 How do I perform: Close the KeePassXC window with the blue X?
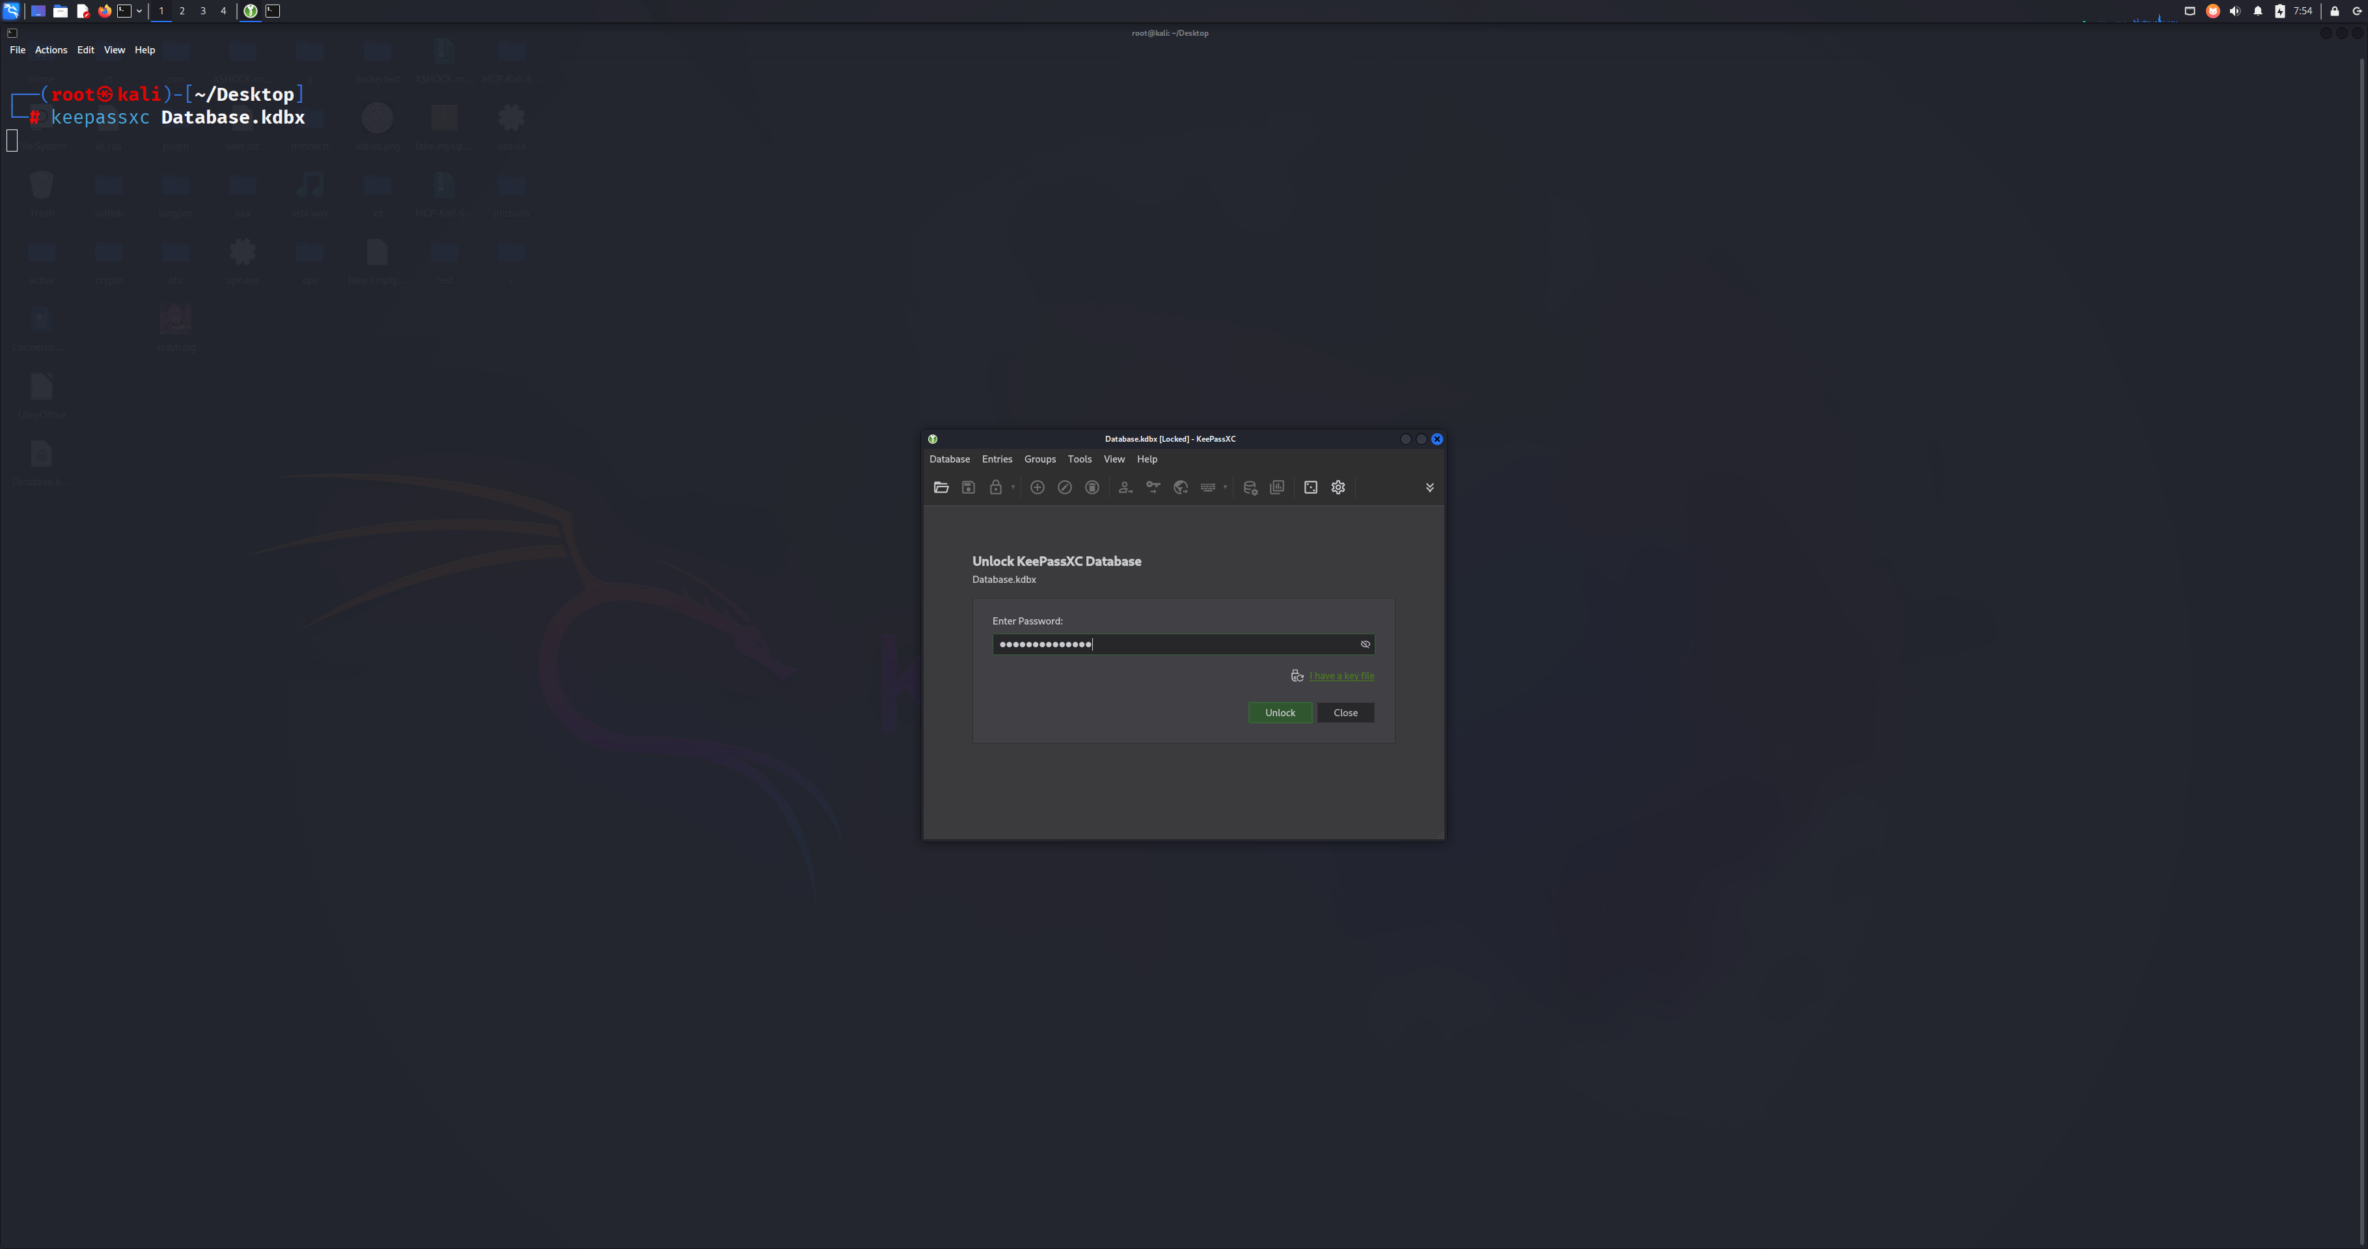1437,439
